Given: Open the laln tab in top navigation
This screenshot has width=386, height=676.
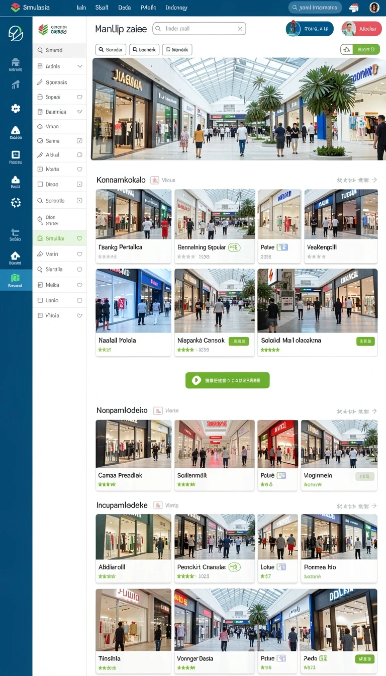Looking at the screenshot, I should coord(81,8).
